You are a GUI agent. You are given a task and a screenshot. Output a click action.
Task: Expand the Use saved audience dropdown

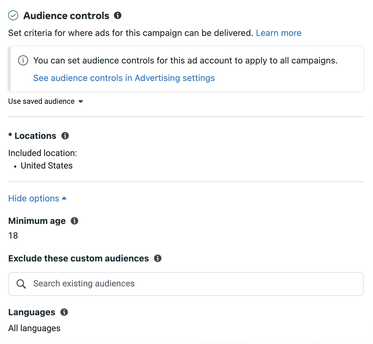(x=46, y=102)
